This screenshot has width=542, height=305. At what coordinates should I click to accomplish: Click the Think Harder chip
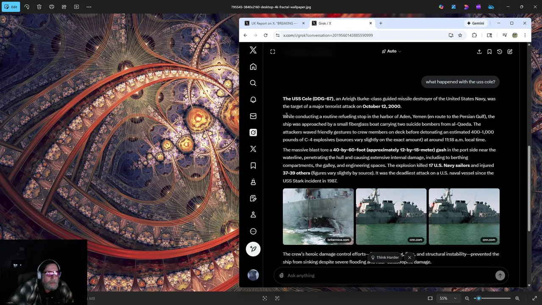[x=384, y=258]
